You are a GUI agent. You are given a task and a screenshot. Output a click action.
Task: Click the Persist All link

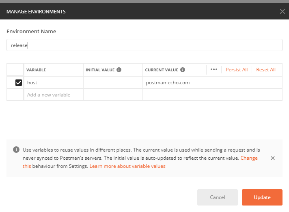pos(237,70)
